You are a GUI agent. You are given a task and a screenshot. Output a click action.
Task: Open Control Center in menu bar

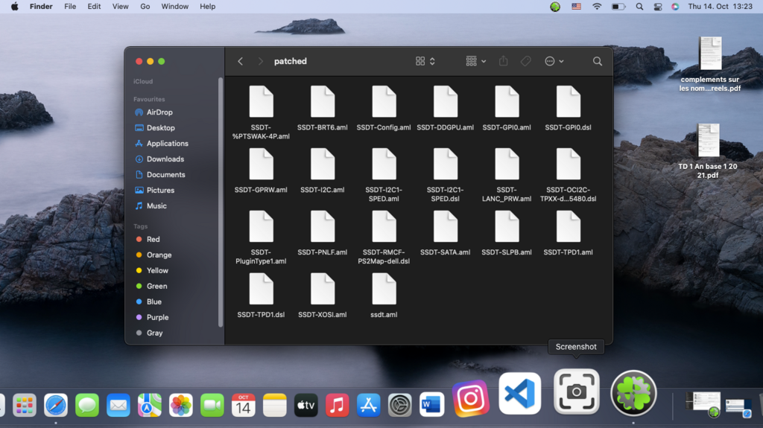tap(657, 7)
